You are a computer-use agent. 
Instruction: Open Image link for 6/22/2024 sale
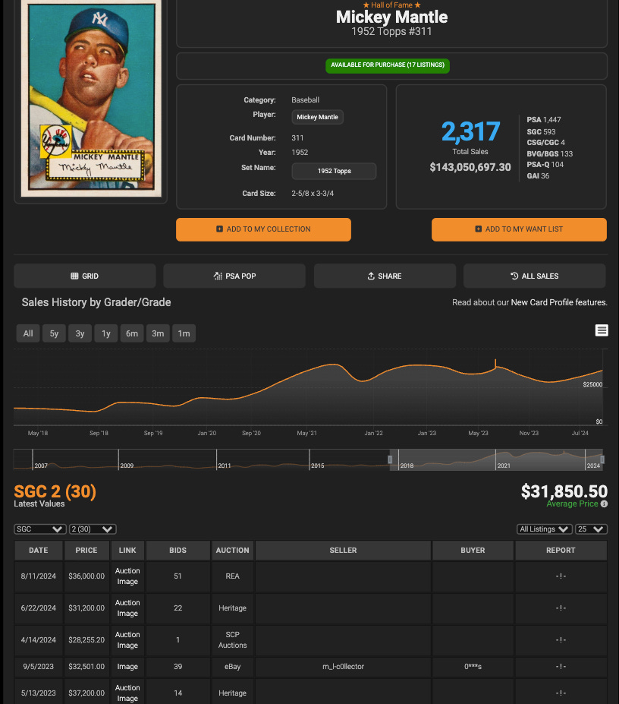(127, 614)
